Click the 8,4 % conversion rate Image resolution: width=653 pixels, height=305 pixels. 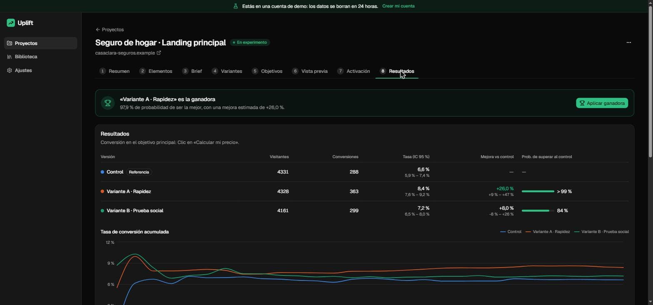pyautogui.click(x=423, y=188)
